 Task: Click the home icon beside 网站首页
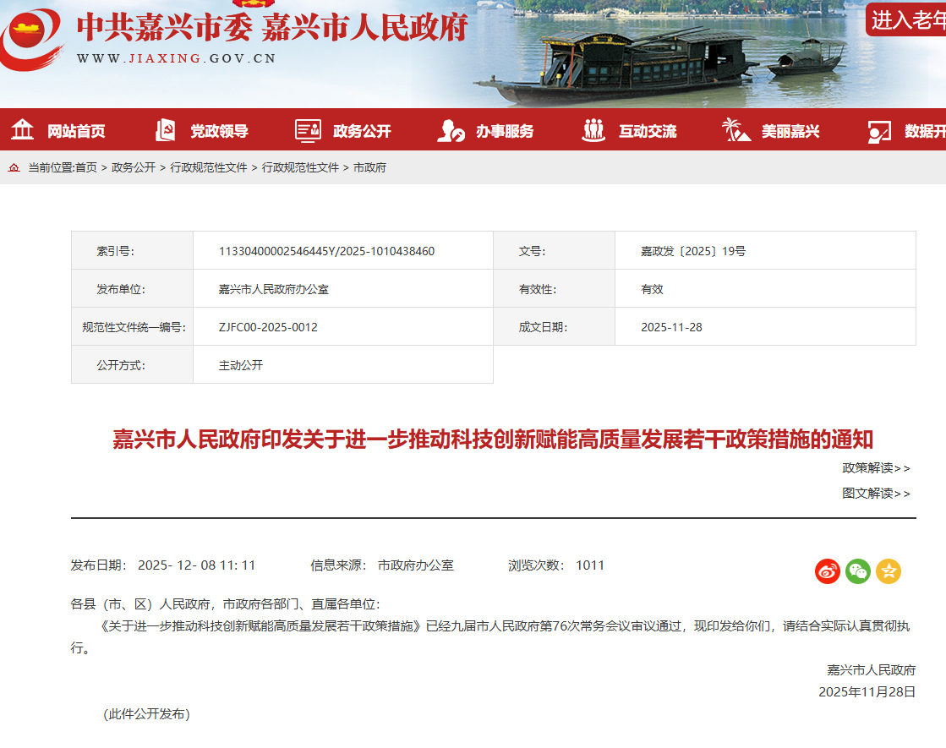tap(22, 129)
